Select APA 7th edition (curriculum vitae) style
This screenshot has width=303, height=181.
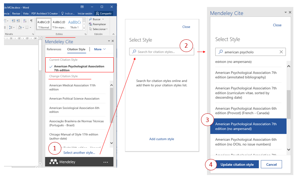248,93
